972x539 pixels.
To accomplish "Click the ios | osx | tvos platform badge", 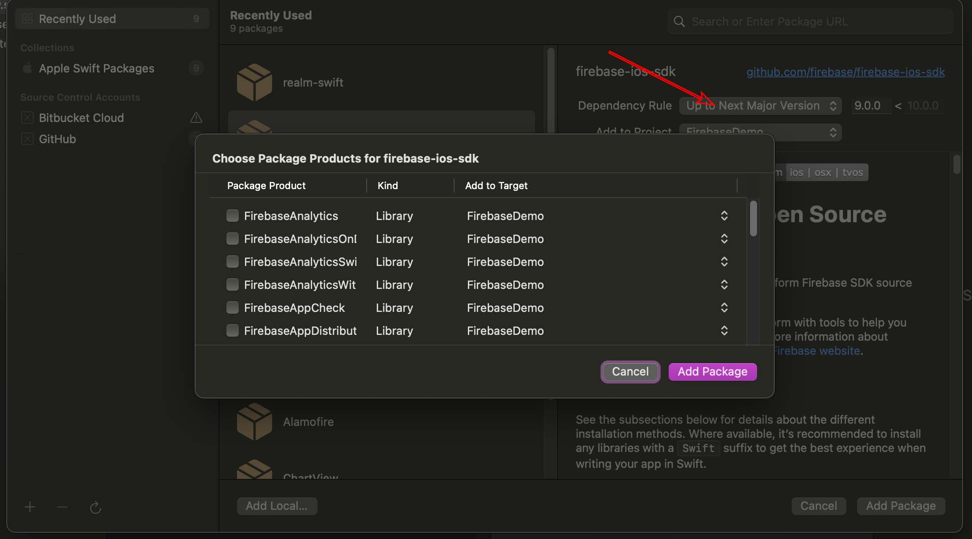I will pos(827,172).
